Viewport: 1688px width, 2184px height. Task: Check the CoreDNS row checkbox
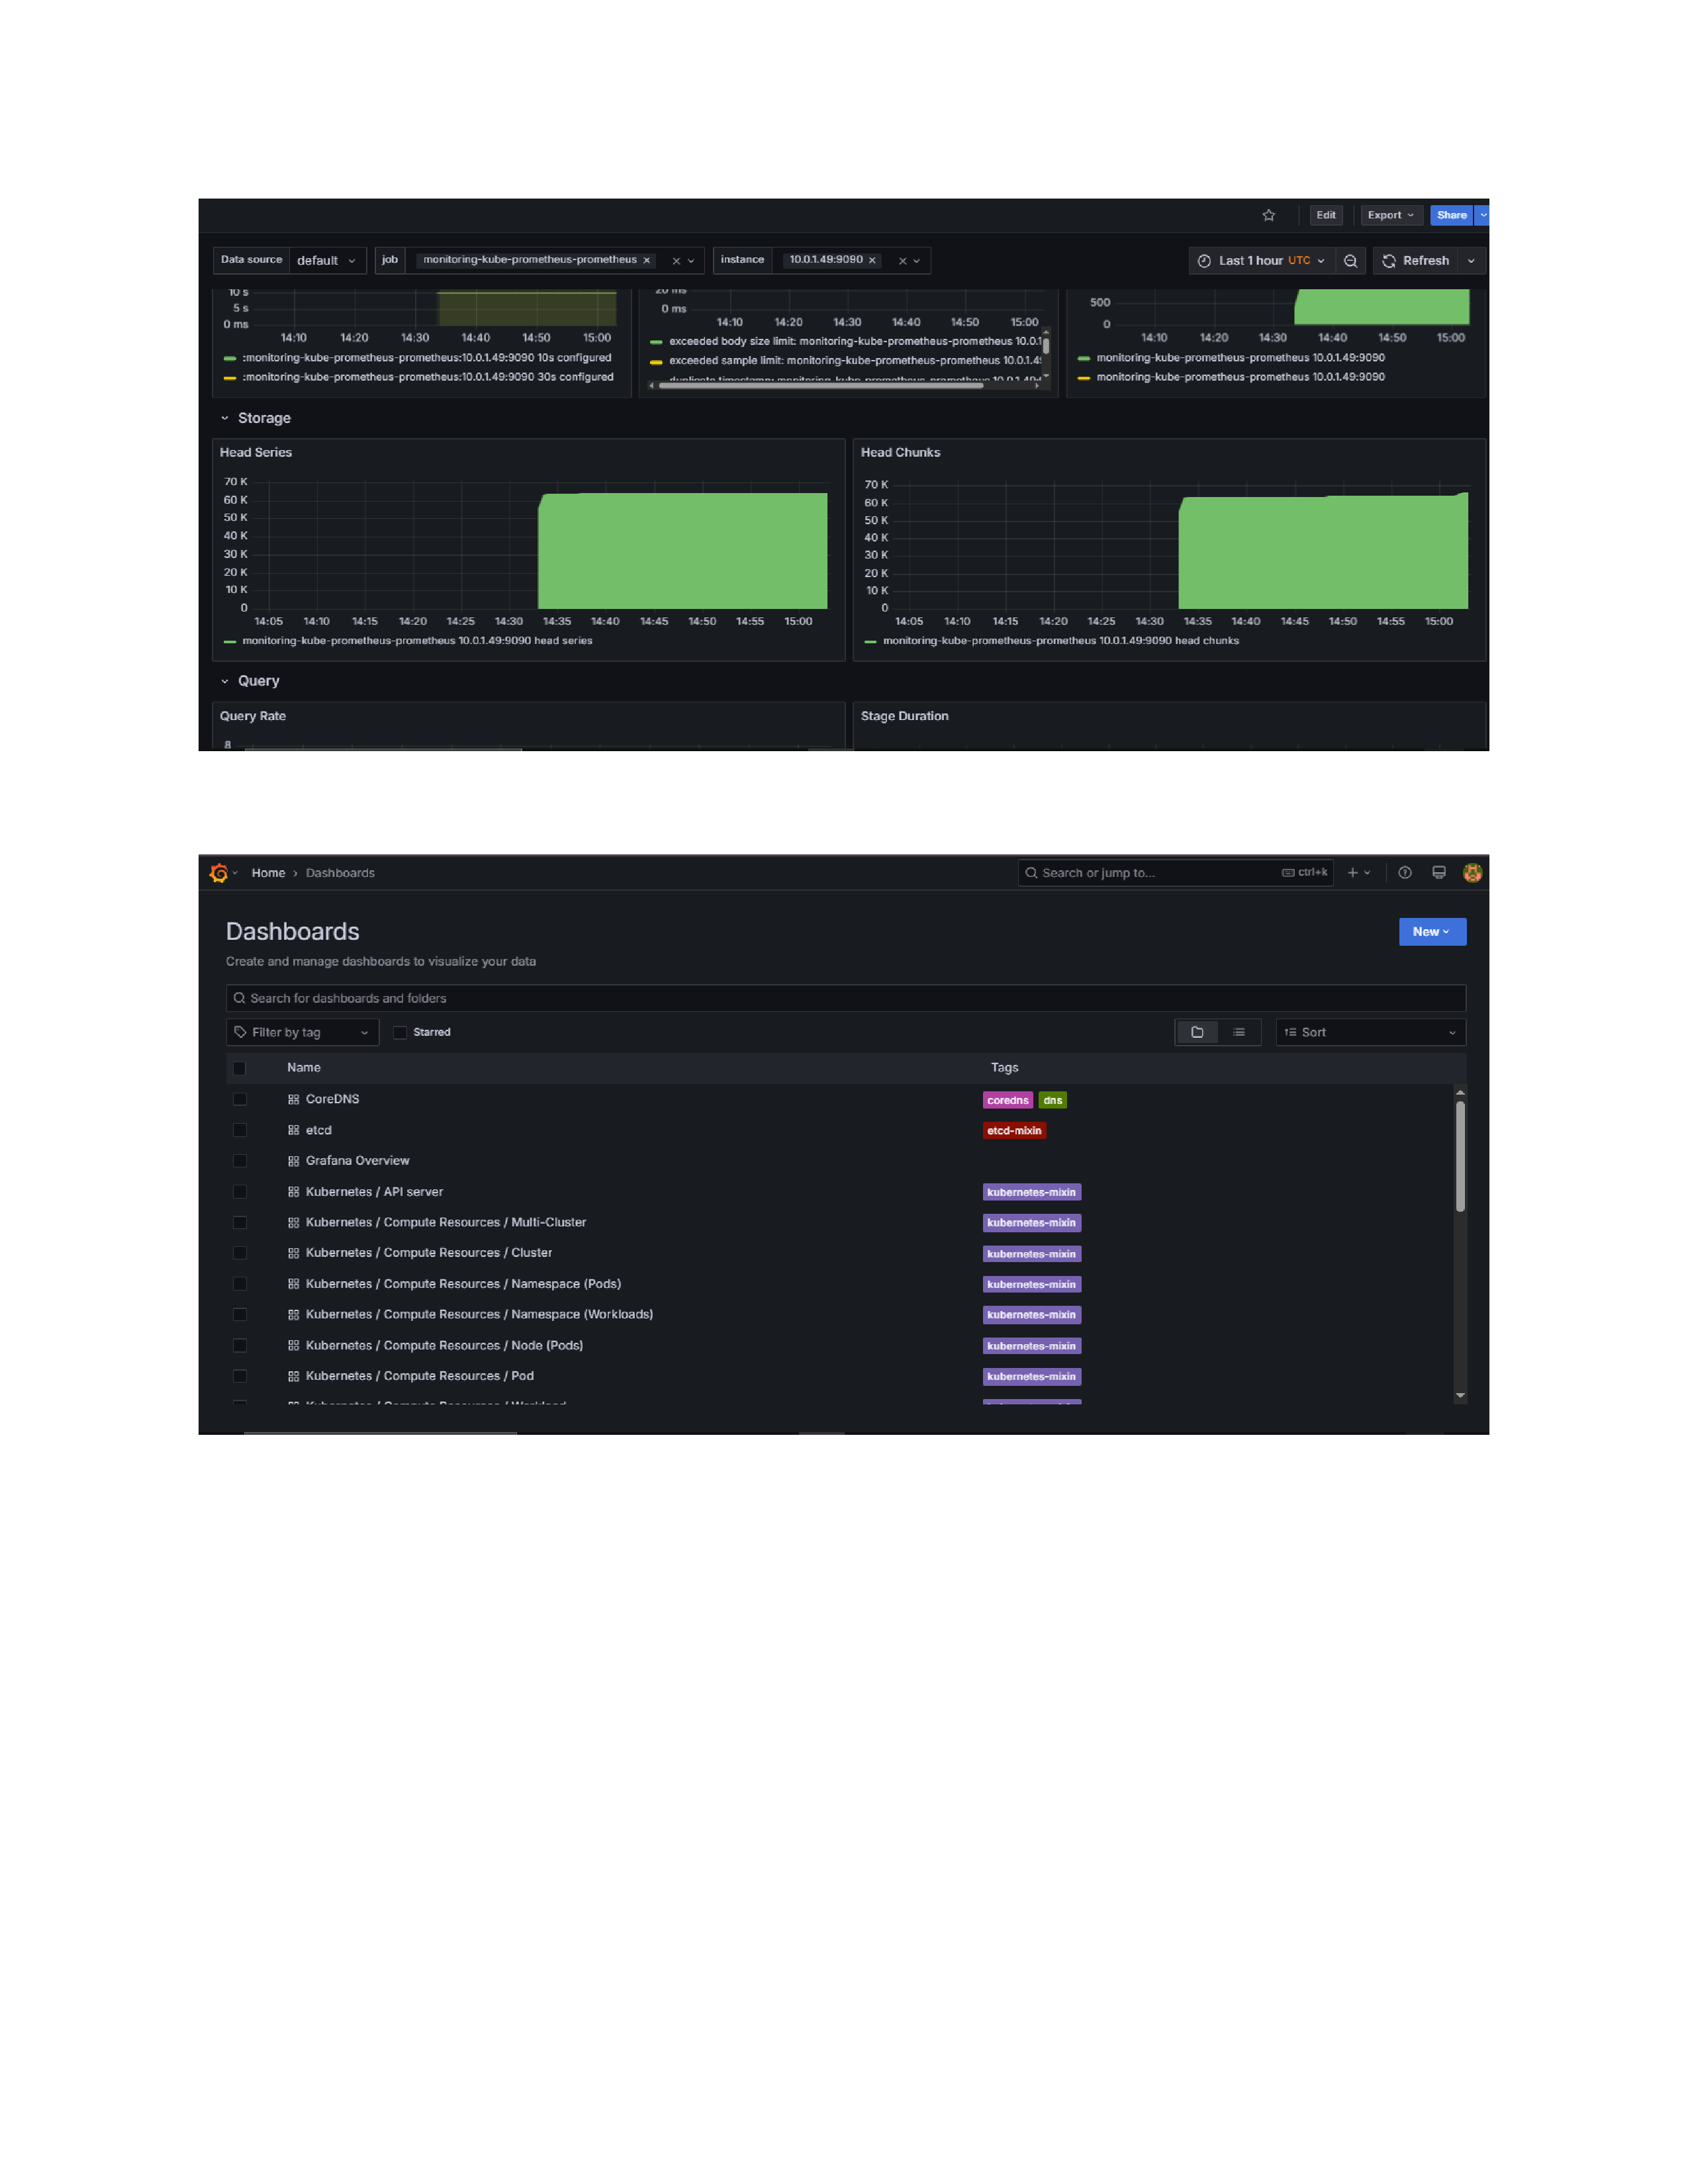coord(239,1099)
